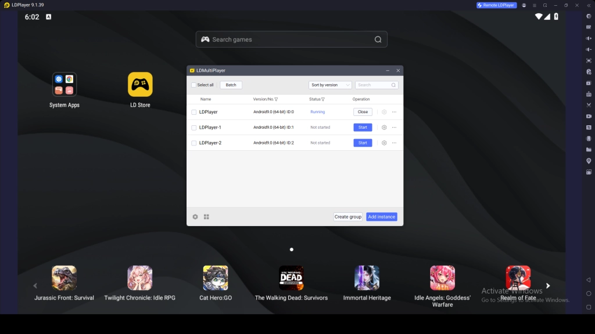Open more options for LDPlayer-1
595x334 pixels.
[395, 127]
